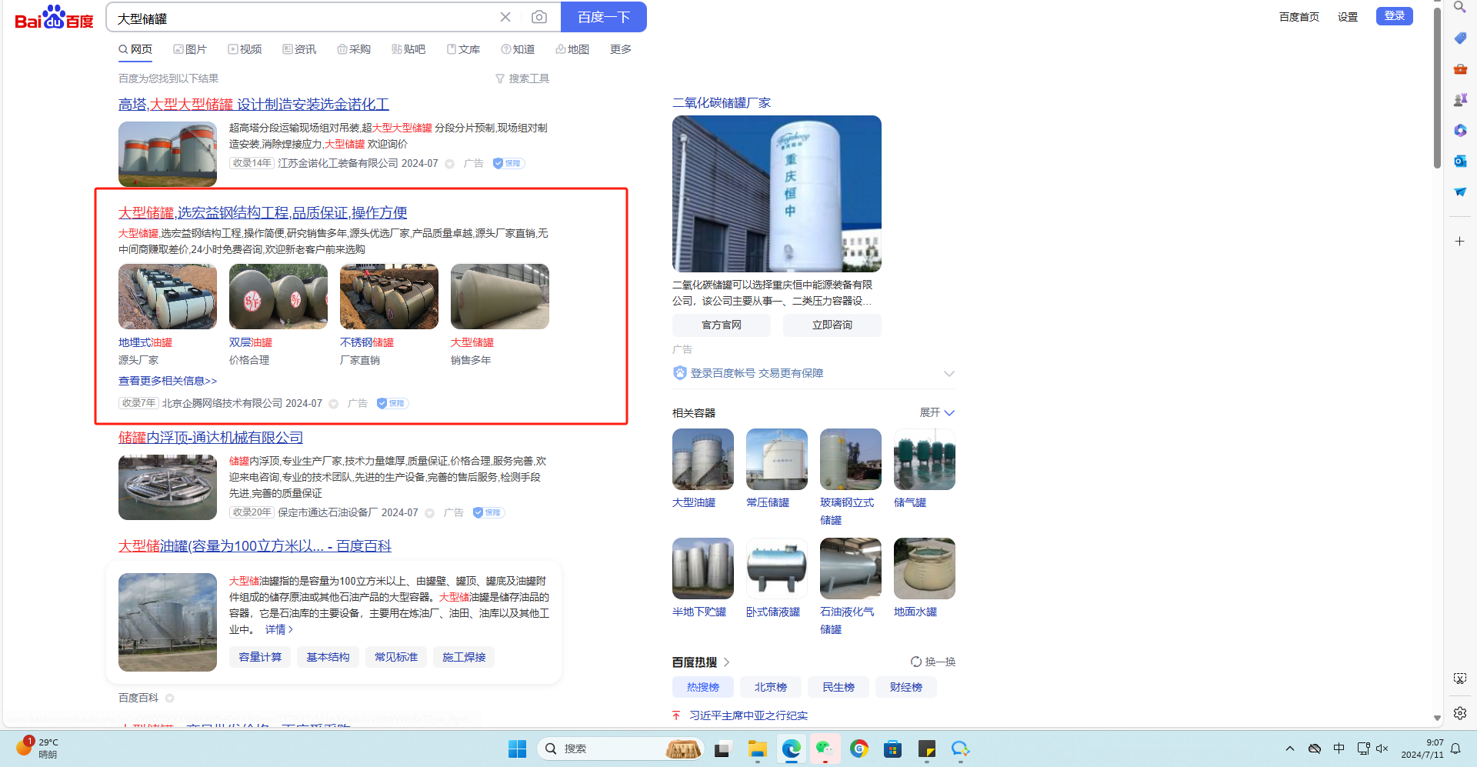
Task: Open the notifications bell in system tray
Action: (x=1455, y=749)
